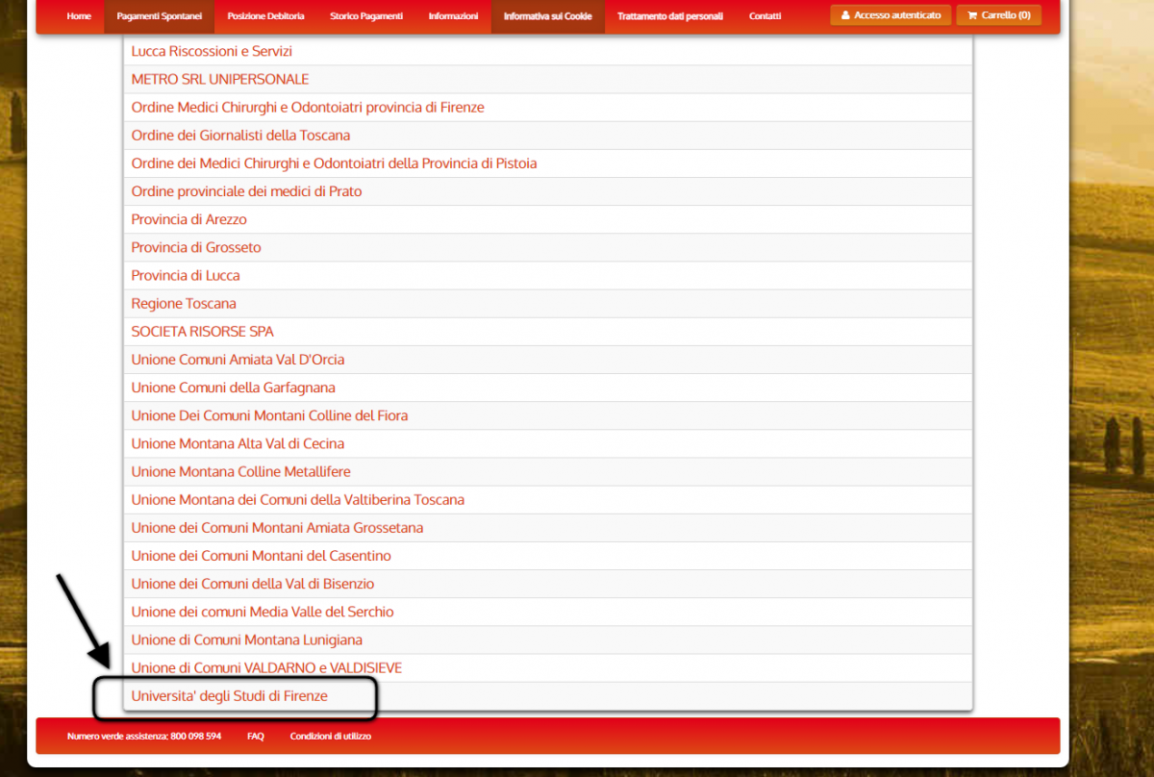The height and width of the screenshot is (777, 1154).
Task: Open Condizioni di utilizzo footer link
Action: tap(330, 737)
